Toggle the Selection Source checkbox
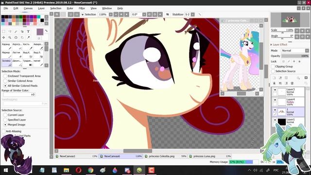The image size is (311, 175). pyautogui.click(x=273, y=71)
